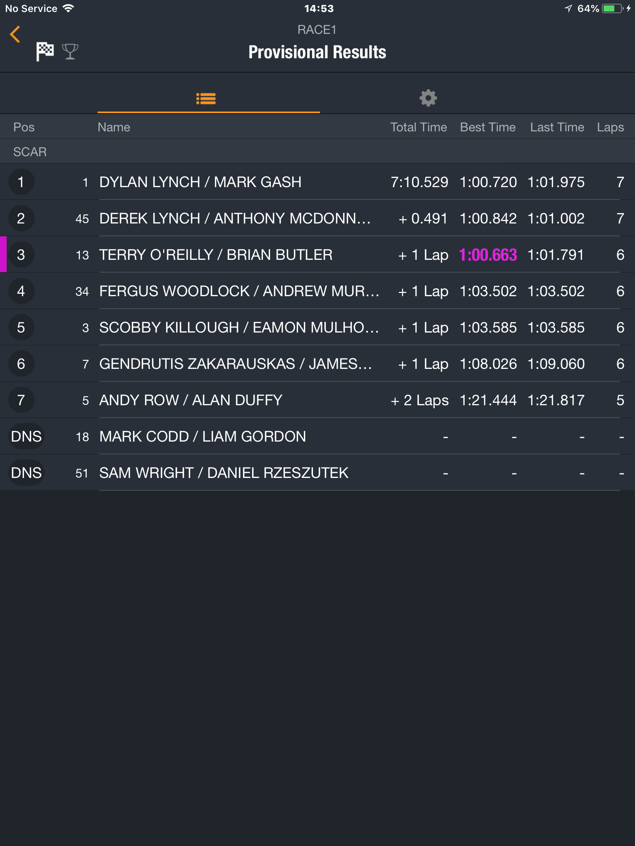Image resolution: width=635 pixels, height=846 pixels.
Task: Open the trophy standings icon
Action: coord(70,52)
